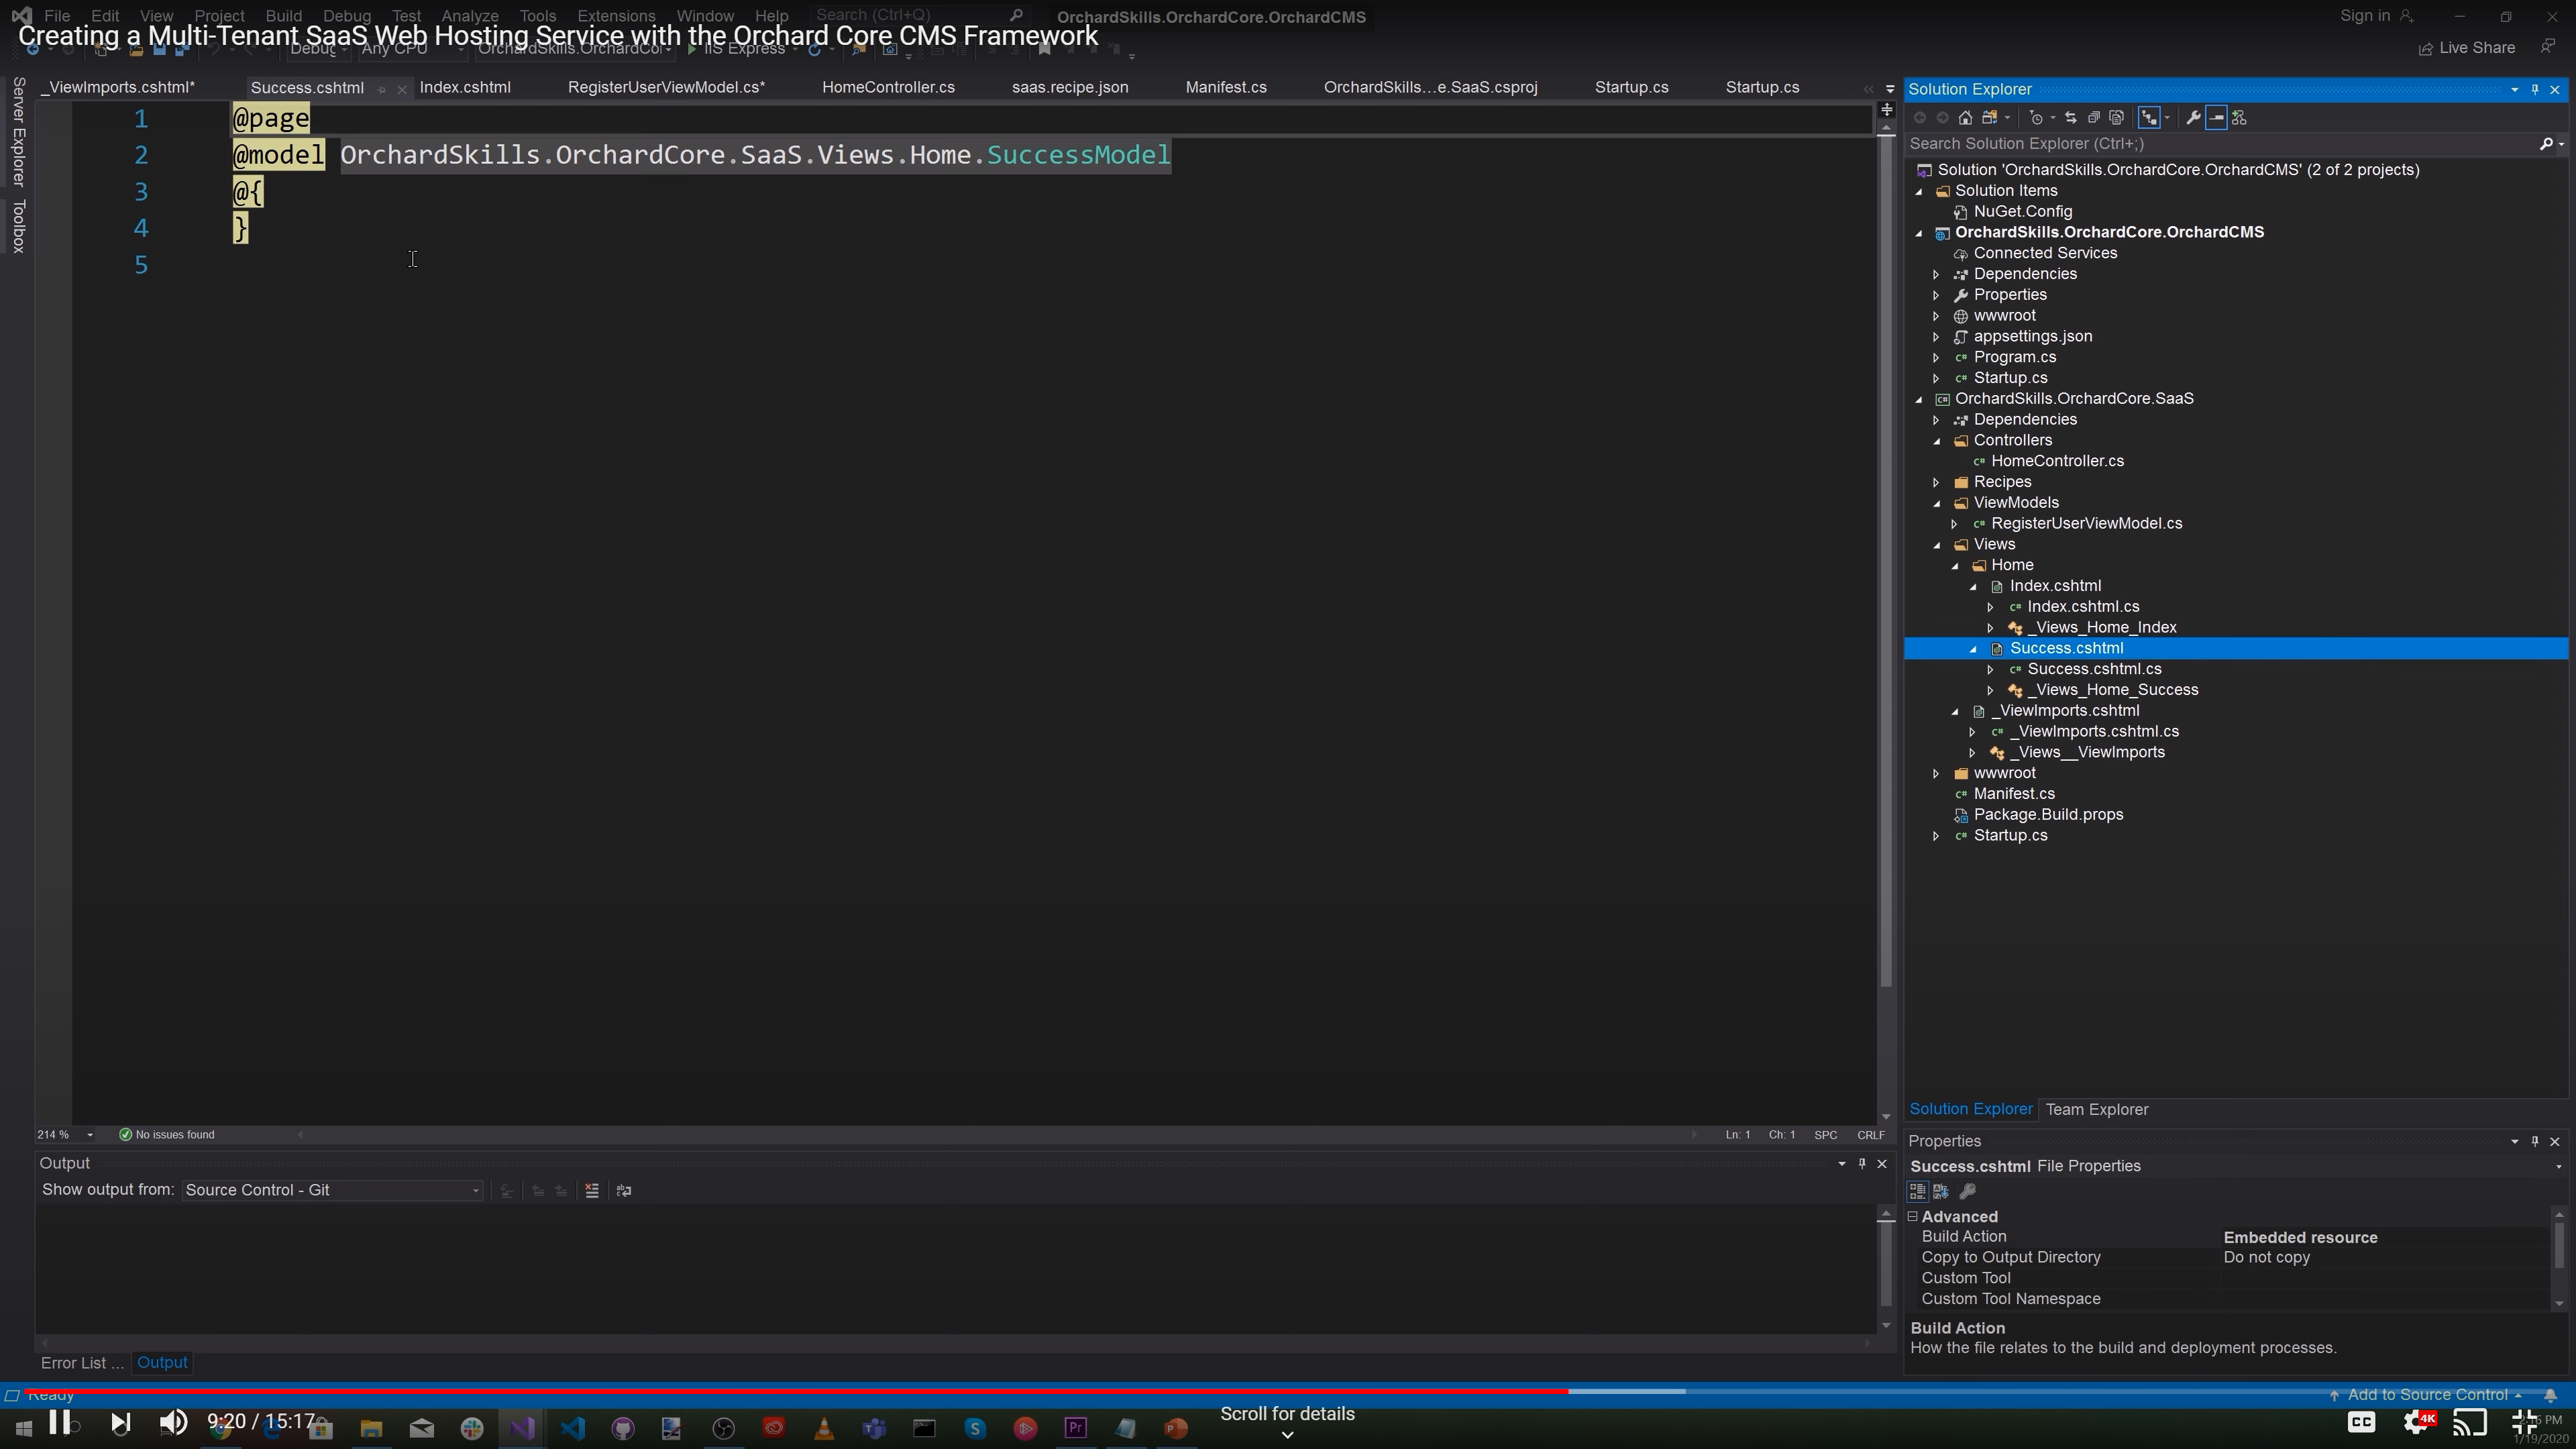Switch to Manifest.cs tab
This screenshot has width=2576, height=1449.
pyautogui.click(x=1226, y=88)
